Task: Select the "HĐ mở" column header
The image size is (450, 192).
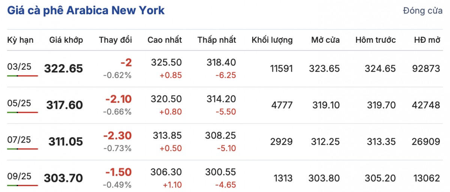Action: (427, 40)
